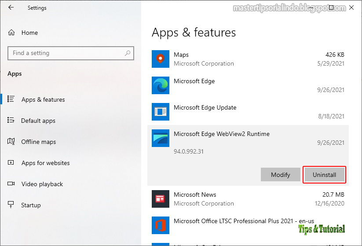Click the search magnifier icon
Image resolution: width=362 pixels, height=246 pixels.
point(128,53)
